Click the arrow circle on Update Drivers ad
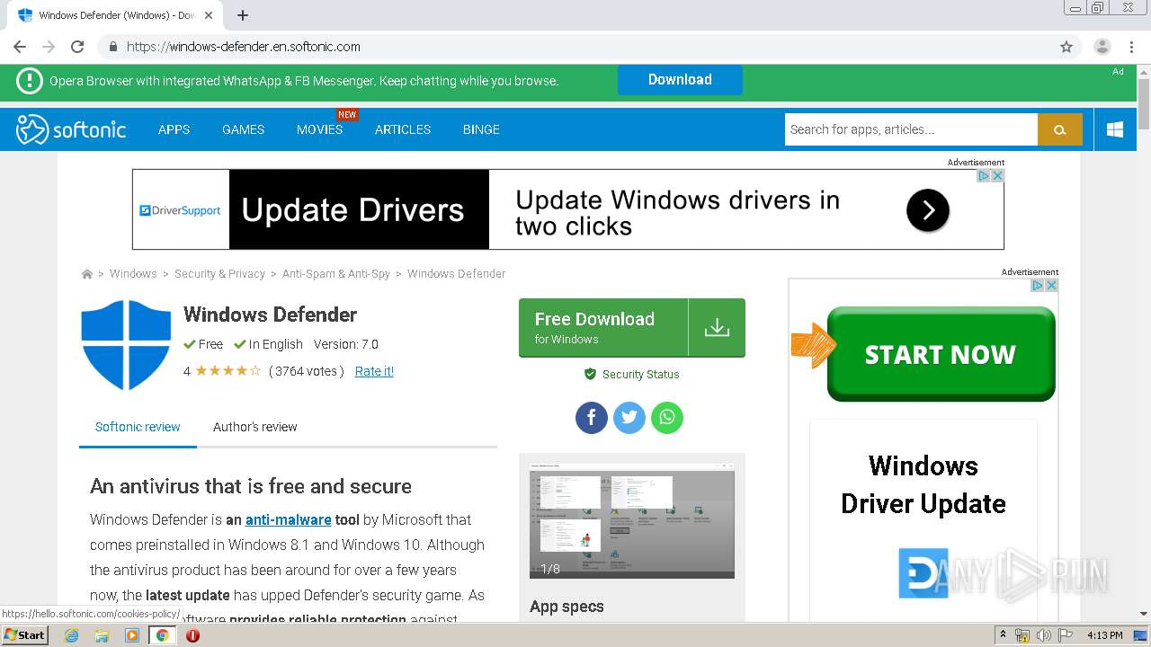Viewport: 1151px width, 647px height. click(928, 210)
